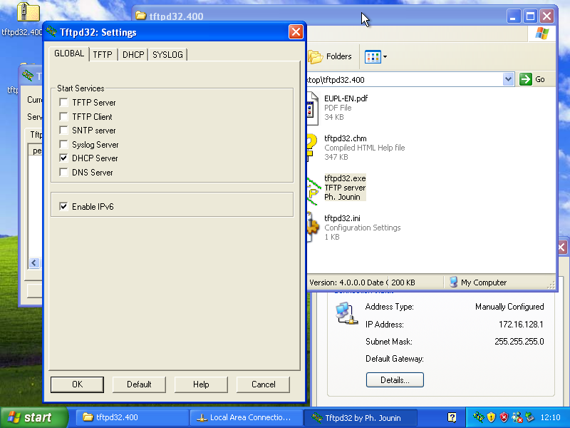
Task: Enable the TFTP Server checkbox
Action: click(64, 103)
